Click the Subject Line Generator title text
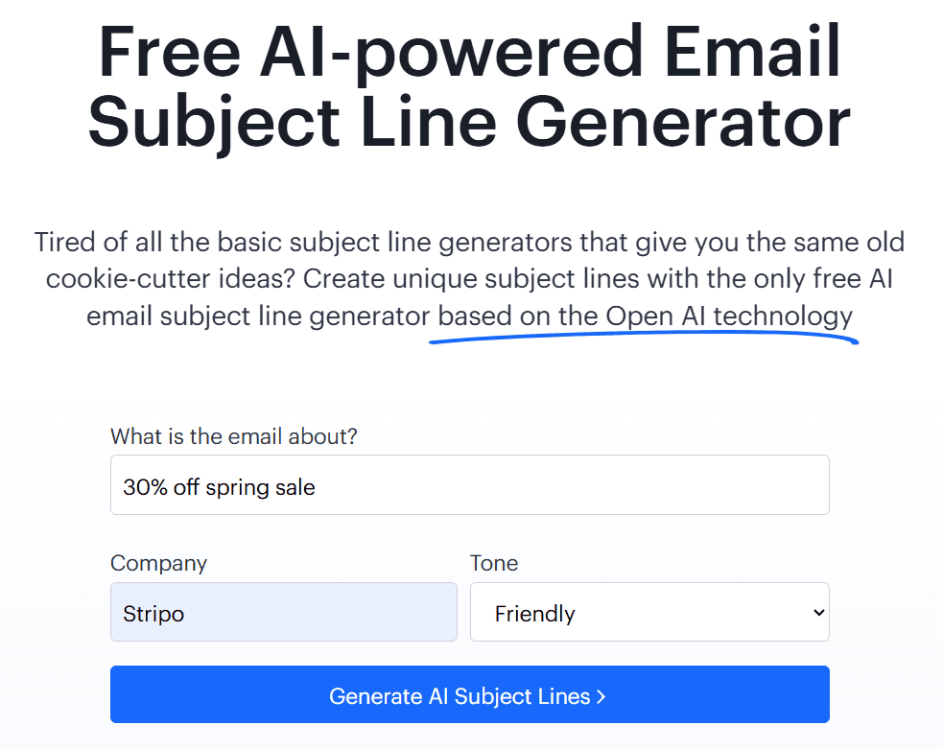 [x=468, y=121]
